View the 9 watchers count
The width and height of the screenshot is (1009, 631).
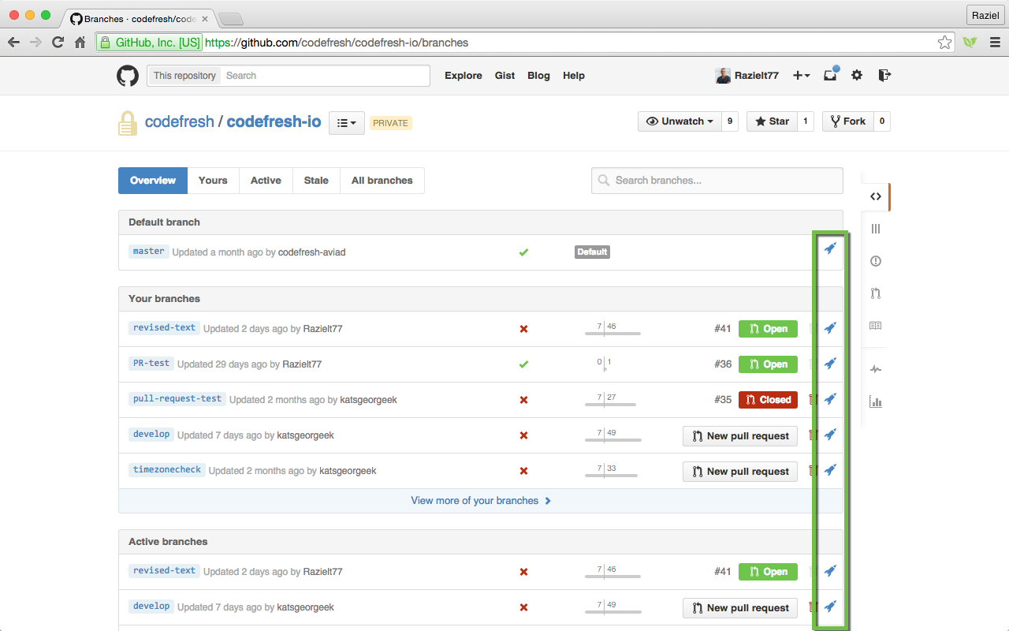pos(730,121)
